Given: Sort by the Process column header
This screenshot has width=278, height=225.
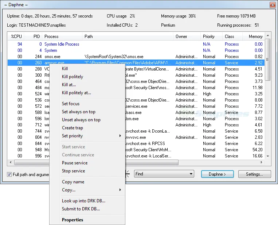Looking at the screenshot, I should pyautogui.click(x=62, y=37).
